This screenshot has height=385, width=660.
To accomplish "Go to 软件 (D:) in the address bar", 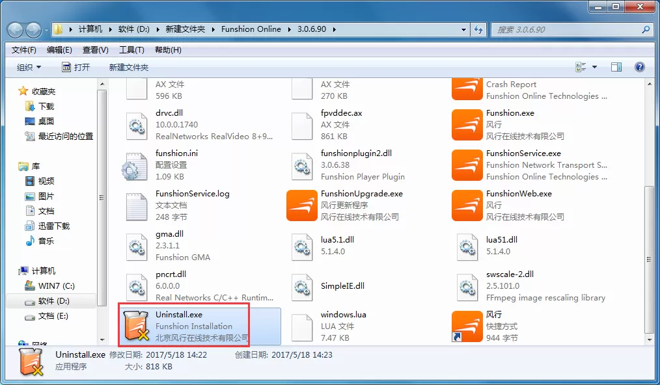I will (134, 29).
